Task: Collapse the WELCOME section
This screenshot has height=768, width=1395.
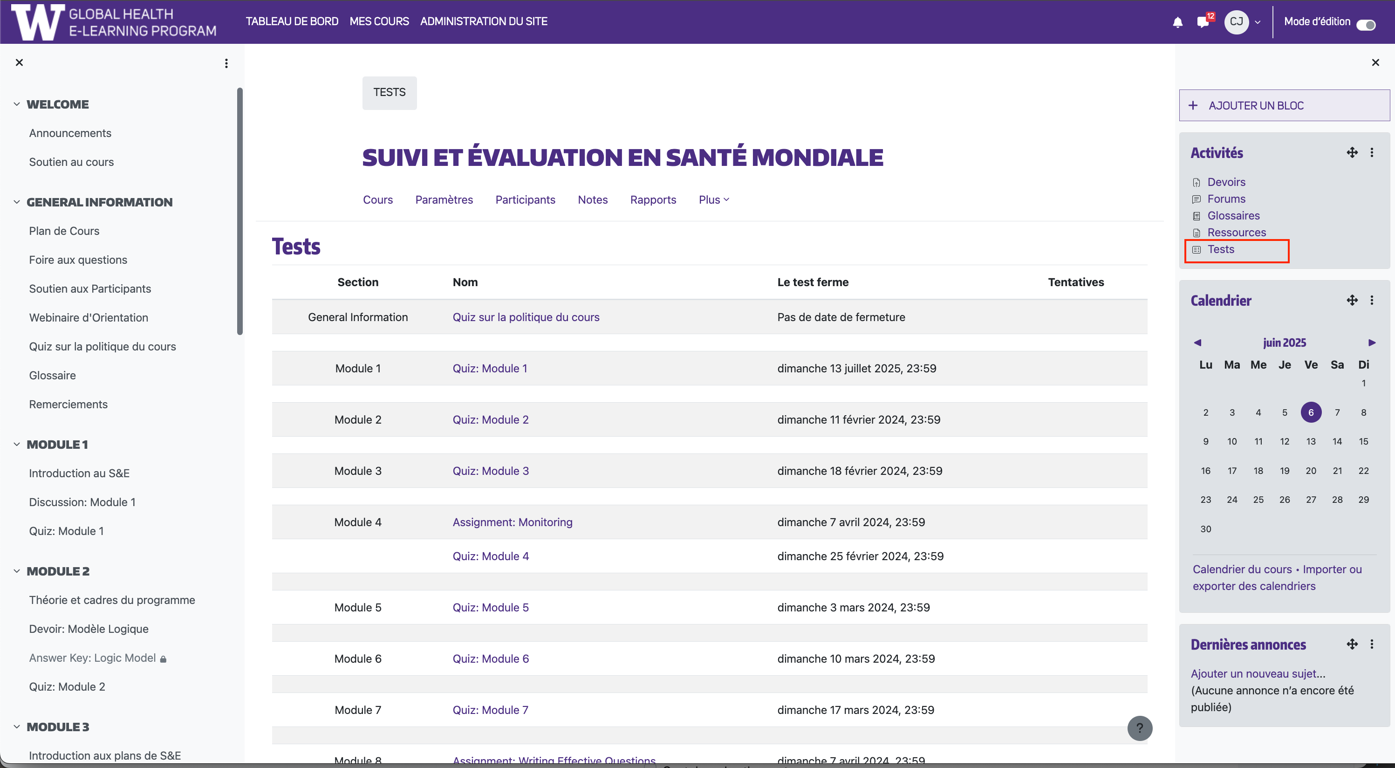Action: point(17,104)
